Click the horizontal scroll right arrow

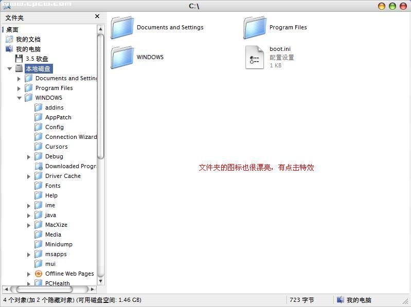pyautogui.click(x=92, y=289)
